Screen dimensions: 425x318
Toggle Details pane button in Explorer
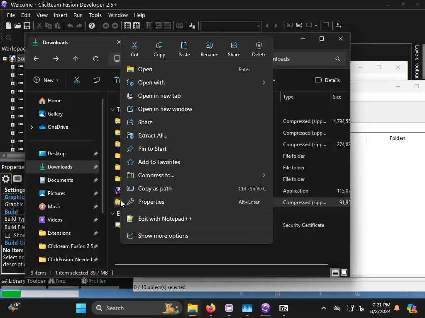pos(327,80)
